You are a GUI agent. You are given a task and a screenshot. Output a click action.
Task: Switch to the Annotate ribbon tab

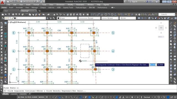[x=19, y=7]
